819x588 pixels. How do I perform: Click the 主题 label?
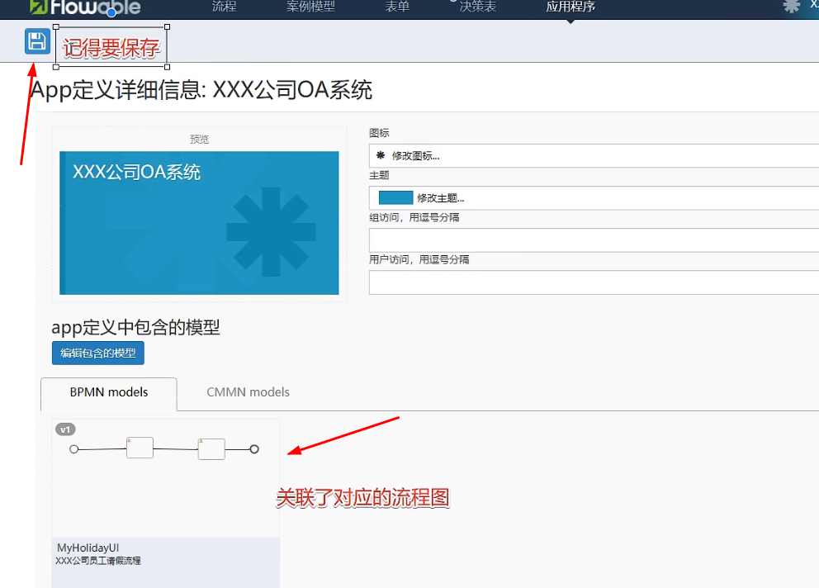coord(379,175)
